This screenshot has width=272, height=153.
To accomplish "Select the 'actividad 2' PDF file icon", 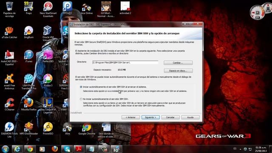I will pos(125,8).
